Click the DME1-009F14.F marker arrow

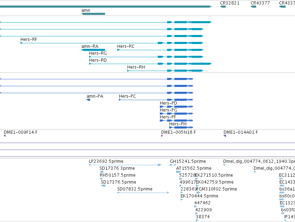(5, 136)
